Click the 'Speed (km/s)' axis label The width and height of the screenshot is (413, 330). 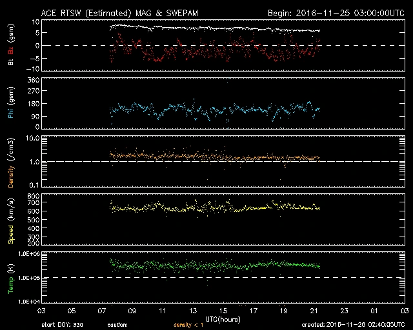coord(11,220)
